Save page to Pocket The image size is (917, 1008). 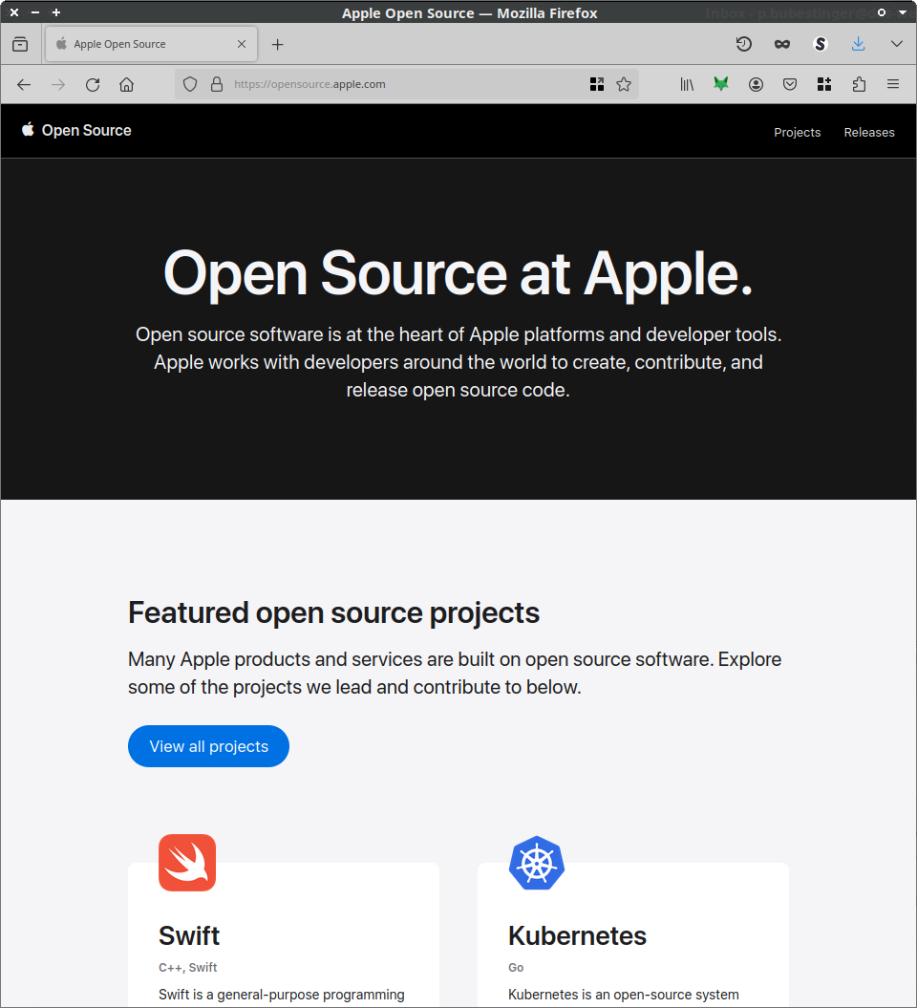[x=790, y=84]
